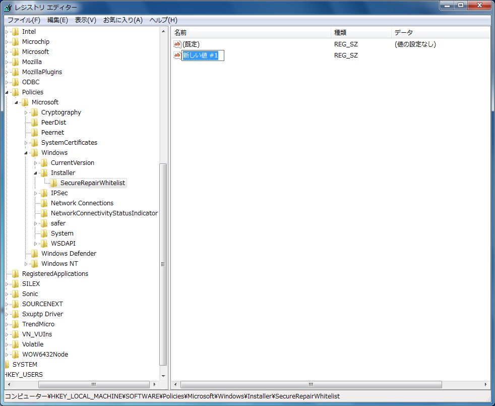Screen dimensions: 495x406
Task: Select the NetworkConnectivityStatusIndicator key
Action: coord(104,213)
